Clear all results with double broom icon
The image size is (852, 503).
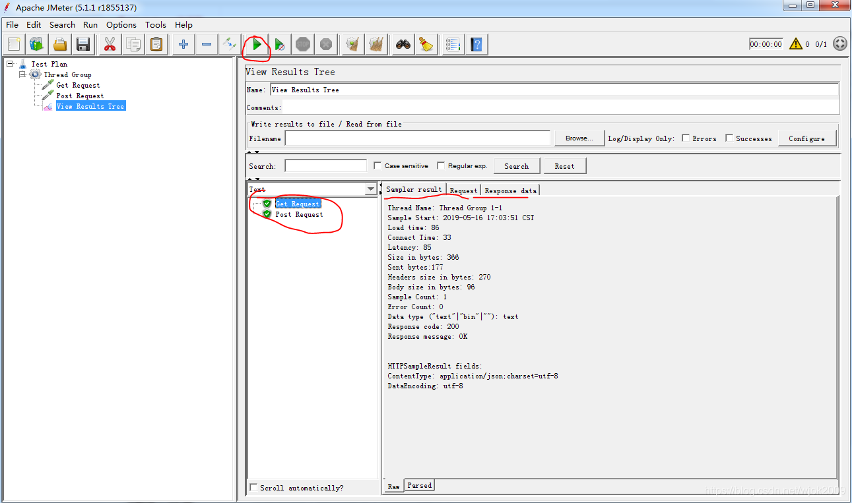(376, 45)
